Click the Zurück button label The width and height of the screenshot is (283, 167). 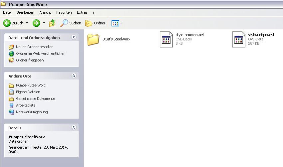coord(18,23)
